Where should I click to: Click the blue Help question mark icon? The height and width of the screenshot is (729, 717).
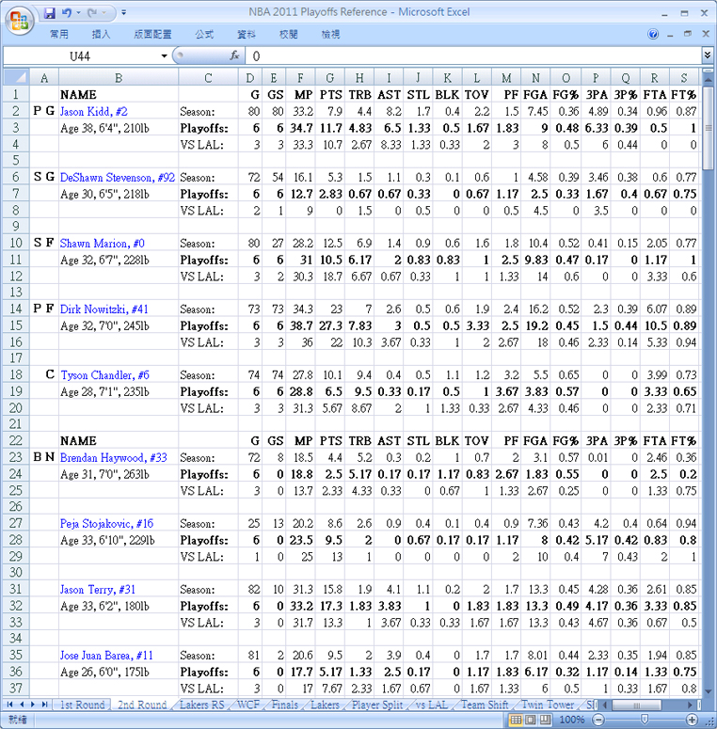[x=653, y=34]
